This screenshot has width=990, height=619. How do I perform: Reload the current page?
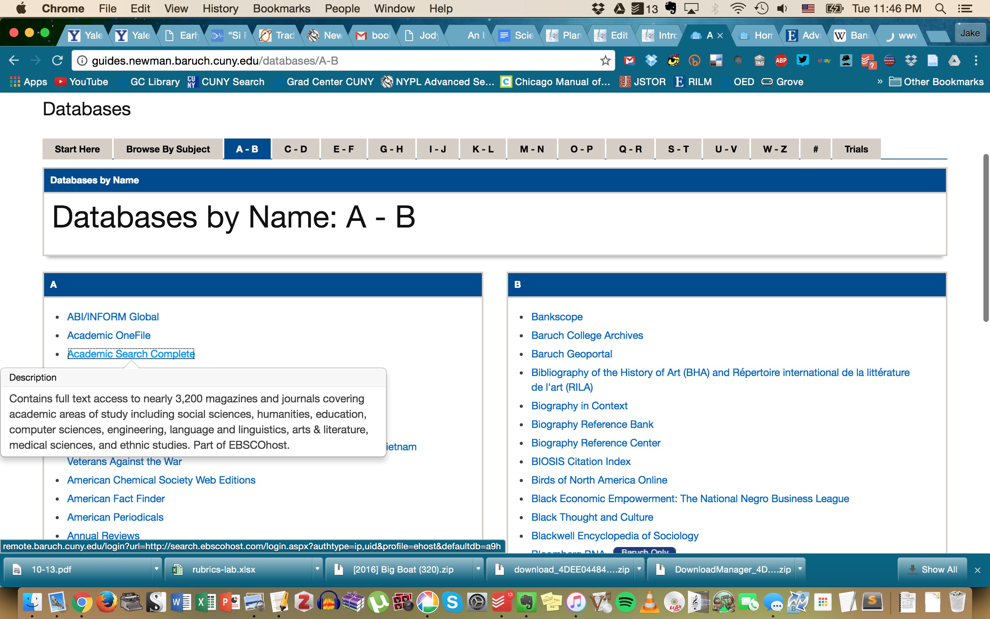57,61
